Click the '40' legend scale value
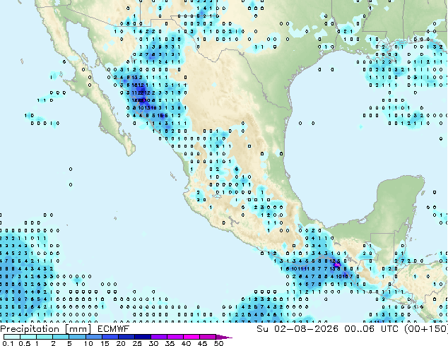448x346 pixels. [x=187, y=343]
